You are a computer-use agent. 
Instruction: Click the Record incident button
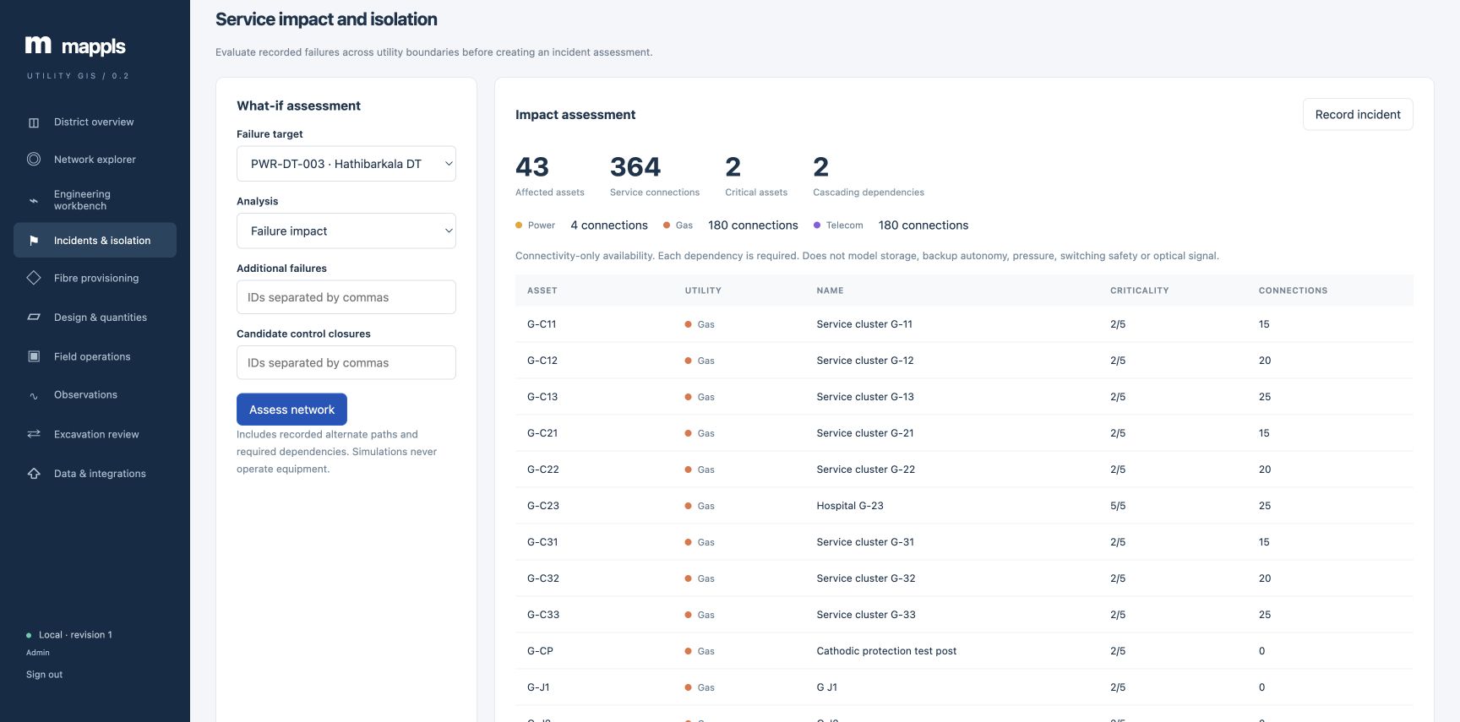click(x=1358, y=115)
